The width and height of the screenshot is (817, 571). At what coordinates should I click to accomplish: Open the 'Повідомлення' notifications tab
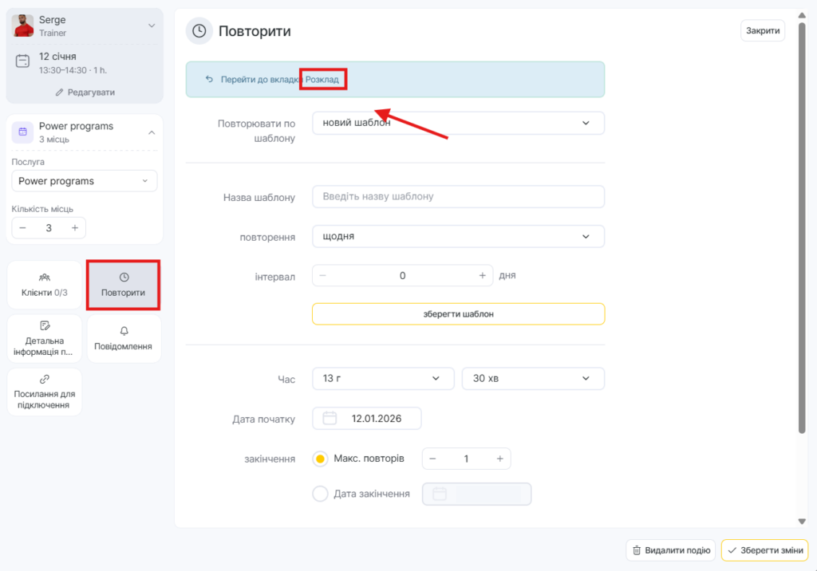click(x=124, y=339)
